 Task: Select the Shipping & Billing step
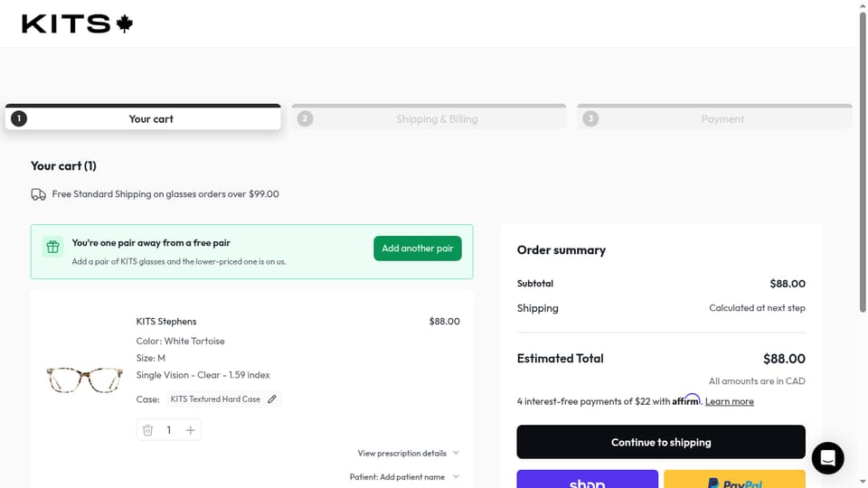[429, 117]
